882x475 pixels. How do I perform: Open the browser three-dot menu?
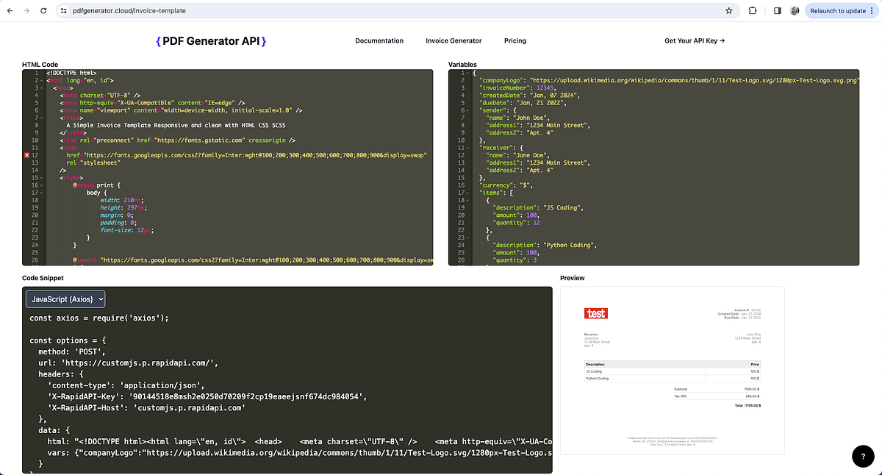pyautogui.click(x=872, y=11)
